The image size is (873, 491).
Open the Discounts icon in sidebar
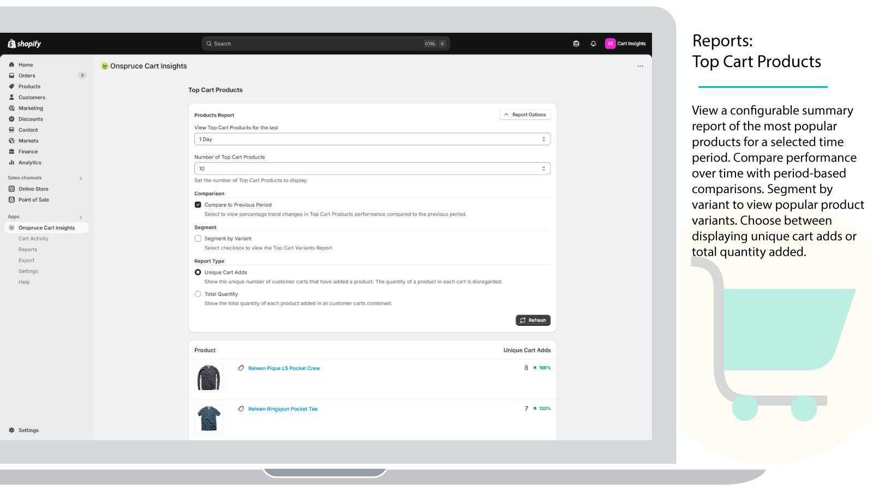tap(11, 119)
